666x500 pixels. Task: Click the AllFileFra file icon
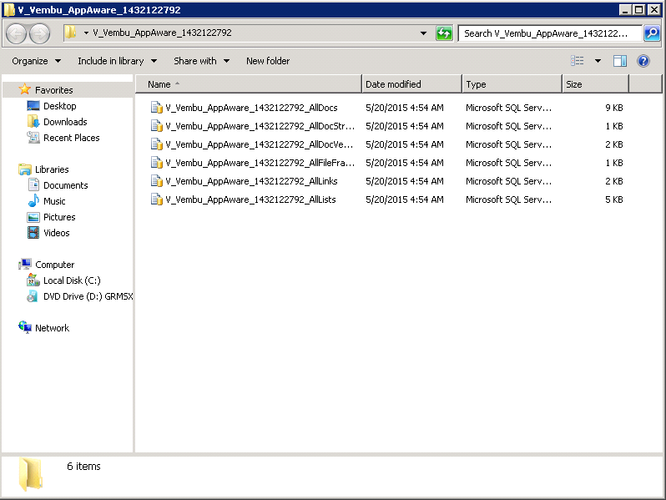pyautogui.click(x=157, y=163)
